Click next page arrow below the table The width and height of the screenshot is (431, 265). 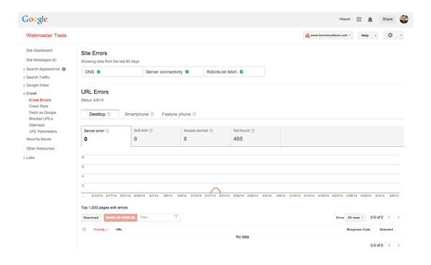pos(399,245)
